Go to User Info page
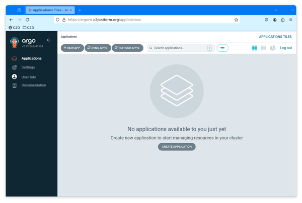This screenshot has width=302, height=203. (x=29, y=77)
